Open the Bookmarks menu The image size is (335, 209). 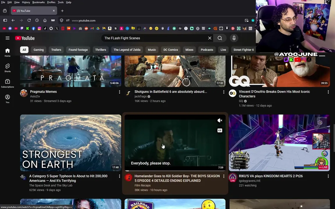[38, 2]
